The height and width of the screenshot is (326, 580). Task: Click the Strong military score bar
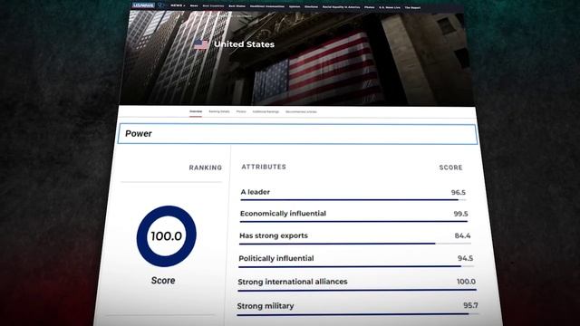click(x=358, y=314)
